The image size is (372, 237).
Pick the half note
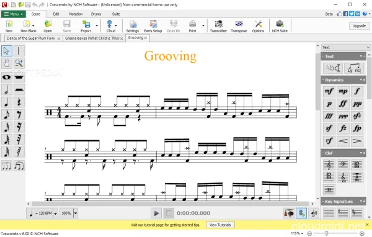click(x=7, y=90)
